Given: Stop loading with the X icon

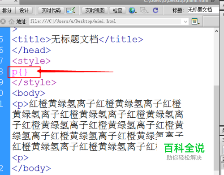Looking at the screenshot, I should tap(3, 21).
